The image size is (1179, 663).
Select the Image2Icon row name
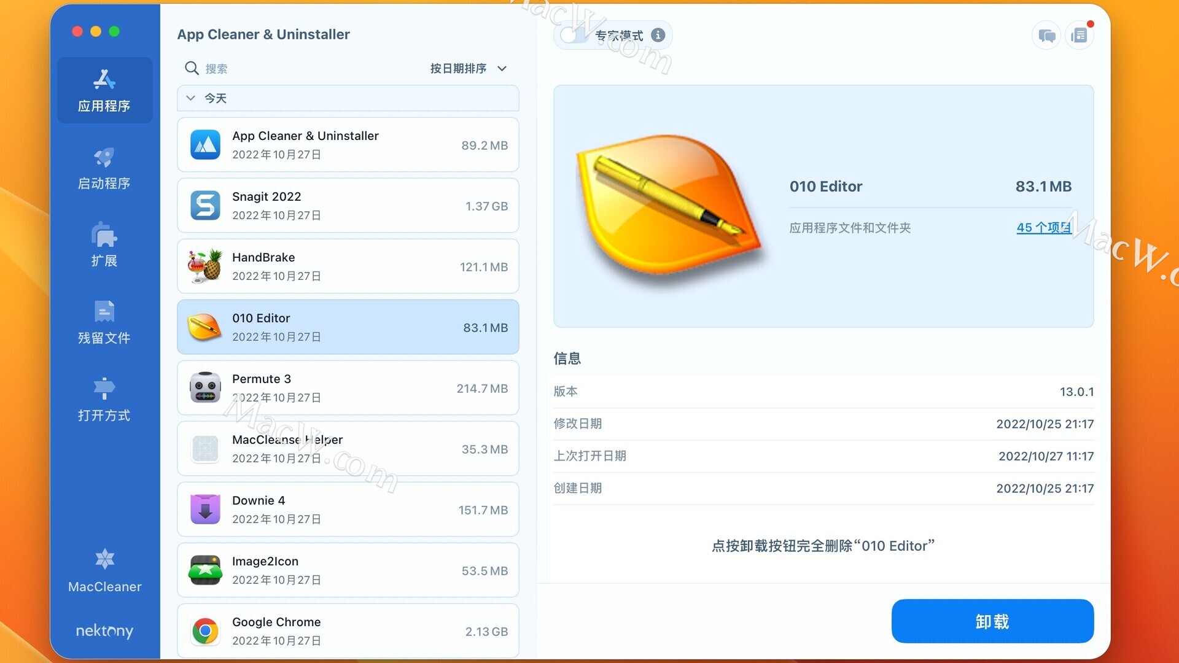(265, 561)
